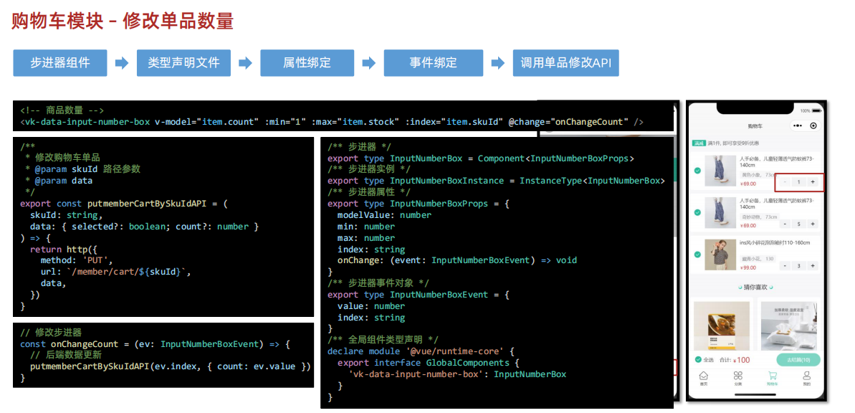Click the vk-data-input-number-box template code line
The image size is (855, 413).
pos(332,122)
